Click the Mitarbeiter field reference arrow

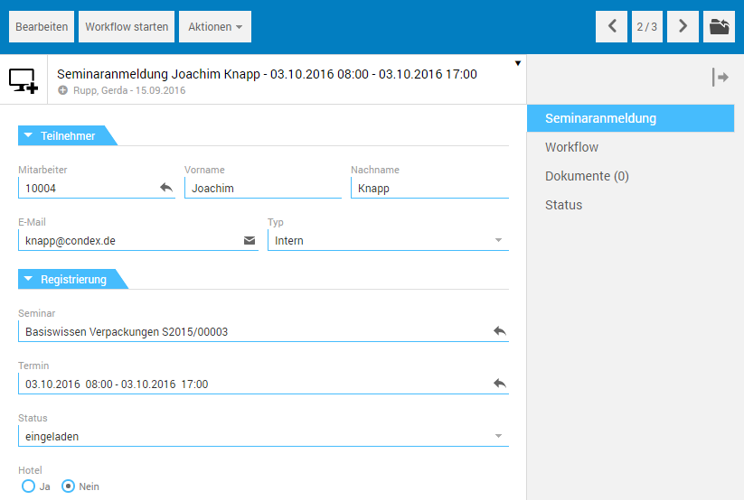tap(166, 188)
